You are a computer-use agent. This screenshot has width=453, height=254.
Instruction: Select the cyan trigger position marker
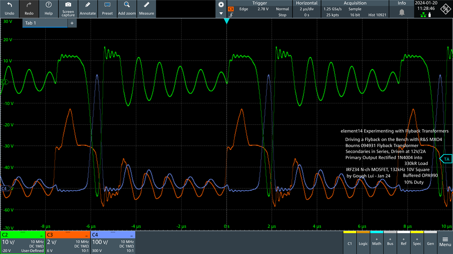click(x=226, y=21)
